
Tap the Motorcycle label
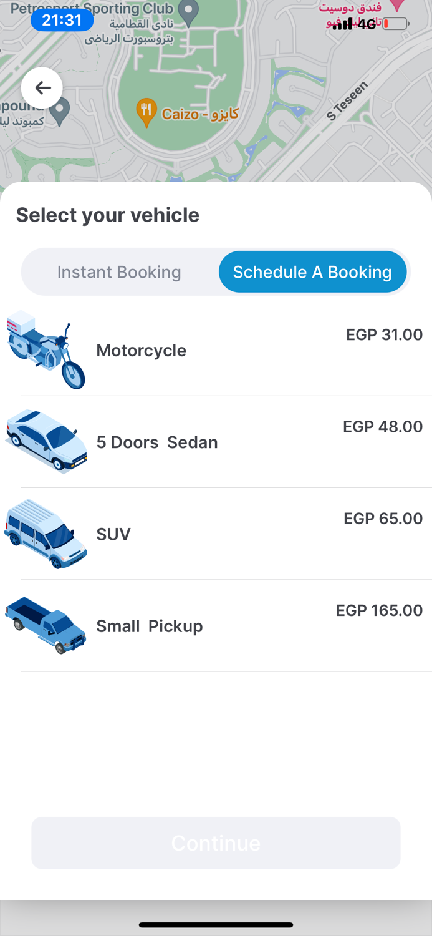click(x=141, y=351)
